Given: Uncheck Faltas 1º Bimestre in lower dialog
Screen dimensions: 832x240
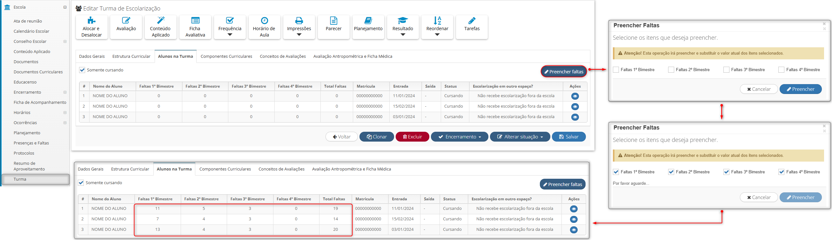Looking at the screenshot, I should [616, 172].
